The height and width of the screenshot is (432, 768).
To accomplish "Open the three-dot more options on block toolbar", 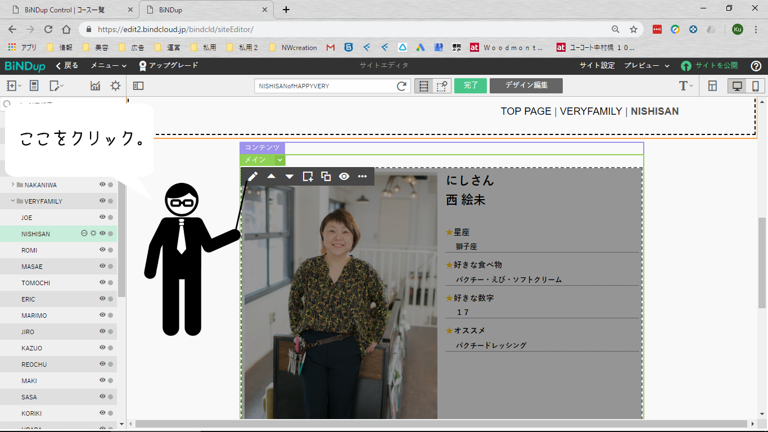I will pos(362,177).
